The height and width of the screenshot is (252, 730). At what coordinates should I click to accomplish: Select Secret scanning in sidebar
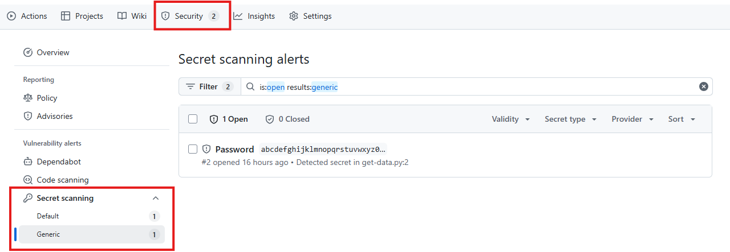pyautogui.click(x=92, y=198)
